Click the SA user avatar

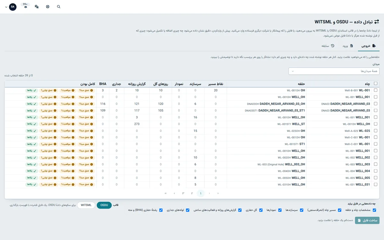(x=13, y=7)
